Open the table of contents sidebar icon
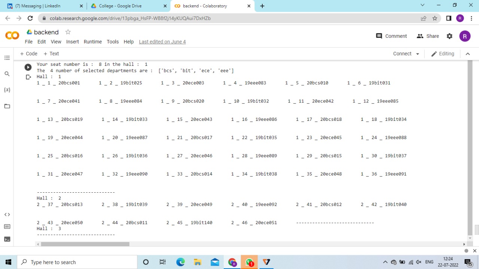 (7, 58)
